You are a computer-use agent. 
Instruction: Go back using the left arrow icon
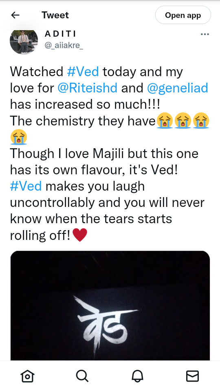(15, 15)
